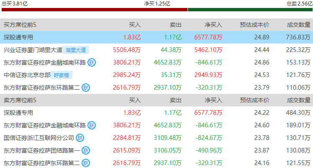Click 总卖 2.56亿 label

click(x=300, y=4)
